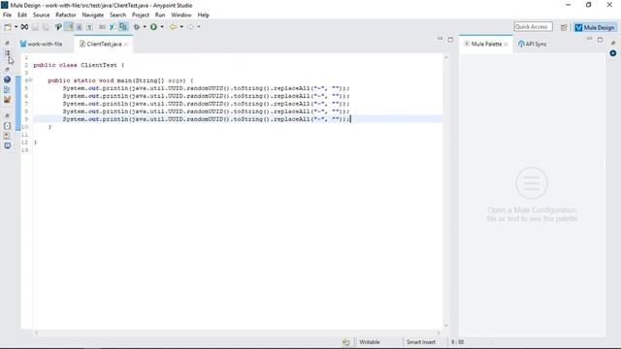The width and height of the screenshot is (621, 349).
Task: Close the Mule Palette tab
Action: [506, 45]
